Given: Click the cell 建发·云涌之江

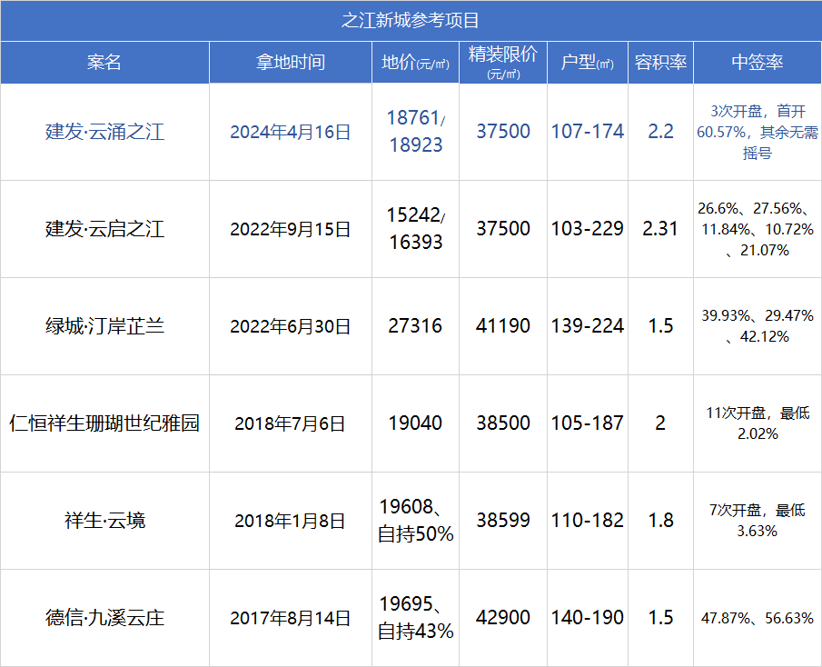Looking at the screenshot, I should 104,132.
